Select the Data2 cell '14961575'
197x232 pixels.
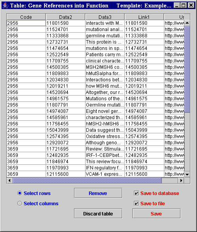pos(65,99)
